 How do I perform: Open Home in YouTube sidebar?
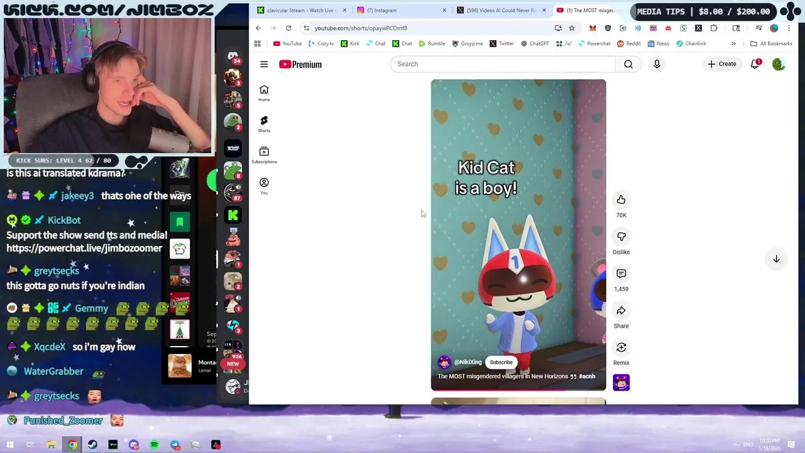[x=264, y=93]
